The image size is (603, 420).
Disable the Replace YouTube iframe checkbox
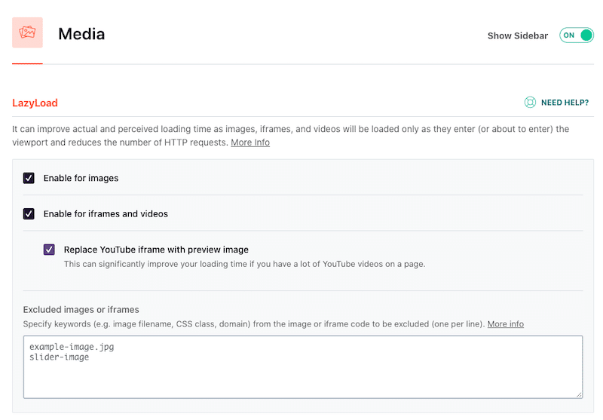coord(49,250)
